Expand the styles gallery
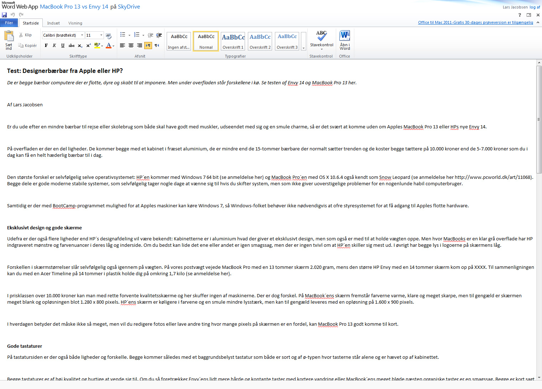 [303, 41]
